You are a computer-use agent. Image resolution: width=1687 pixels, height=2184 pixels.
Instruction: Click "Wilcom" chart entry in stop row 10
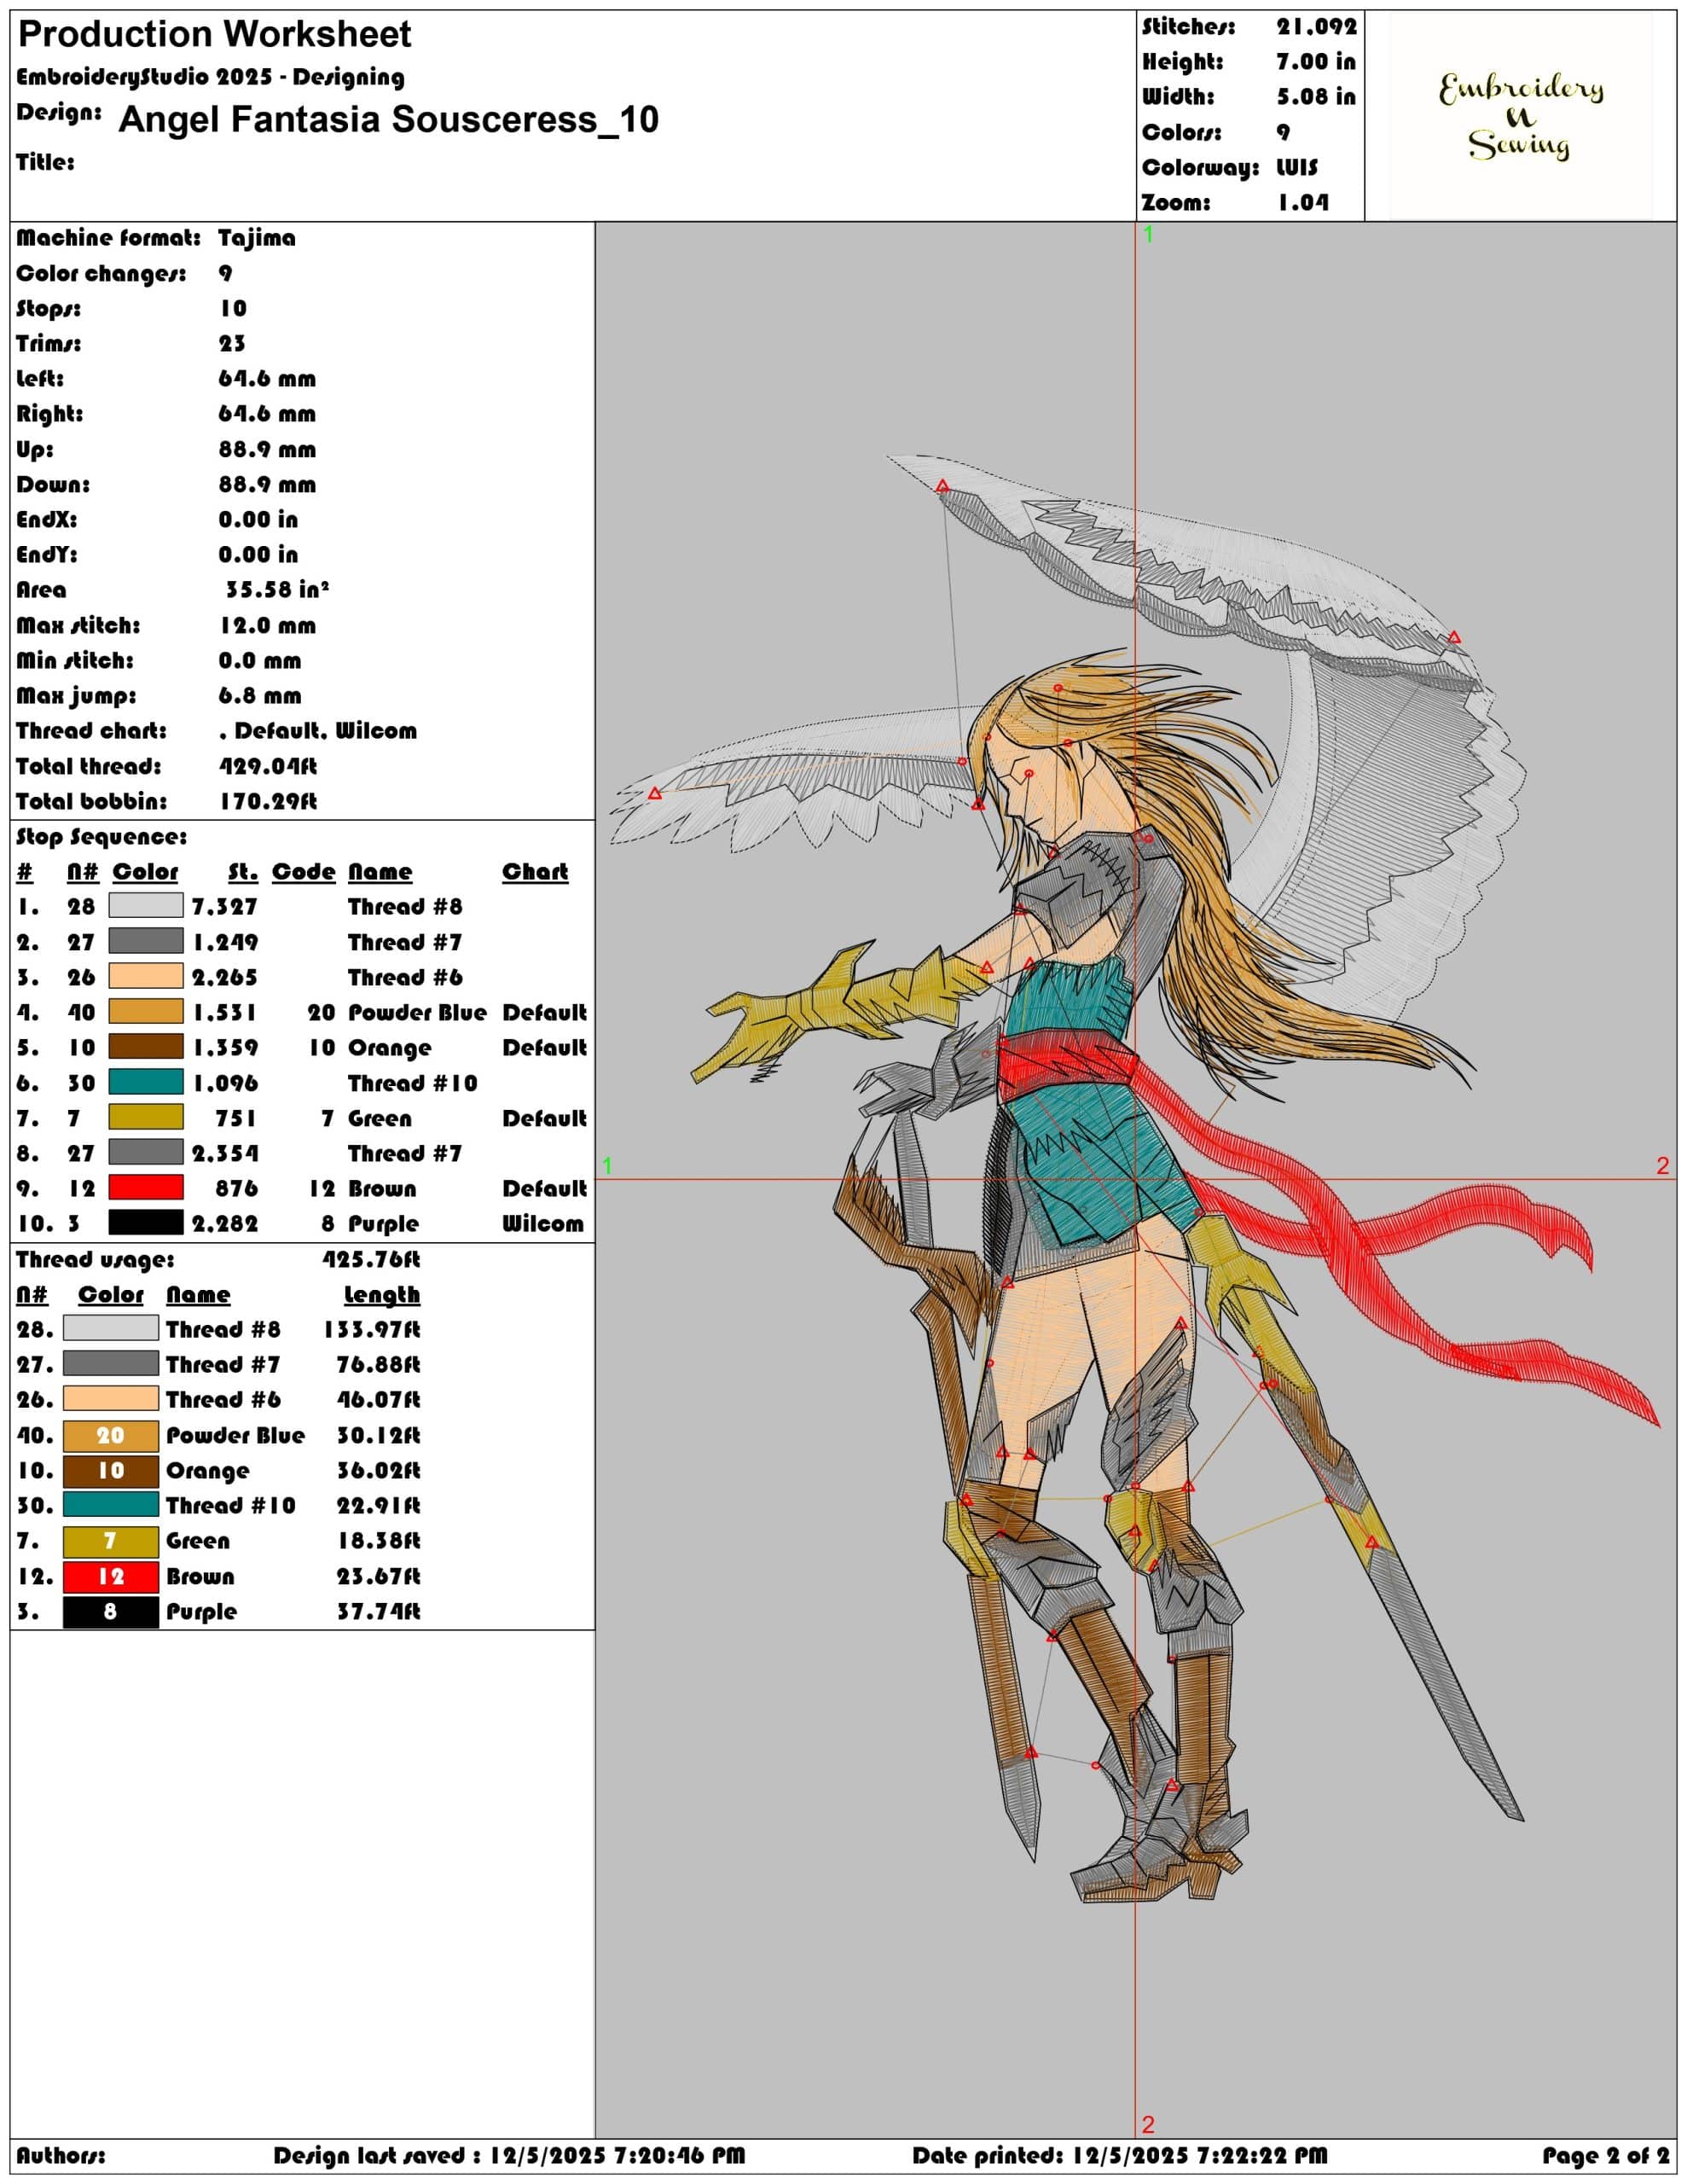[542, 1223]
